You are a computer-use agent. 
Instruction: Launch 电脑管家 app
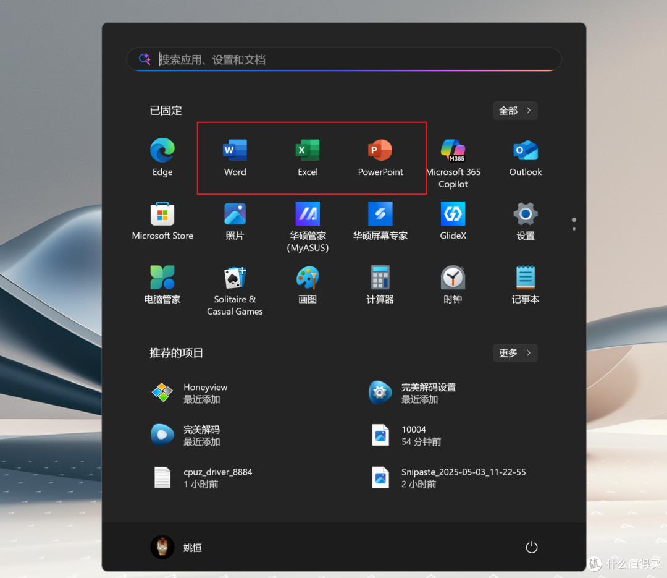point(162,284)
